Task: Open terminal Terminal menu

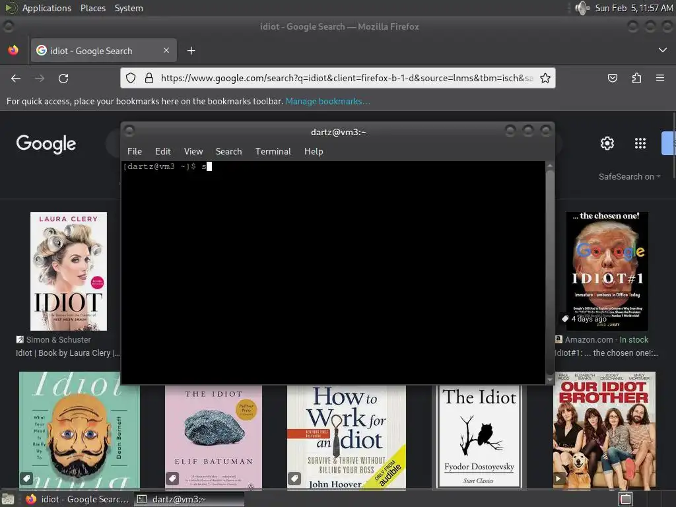Action: pyautogui.click(x=273, y=151)
